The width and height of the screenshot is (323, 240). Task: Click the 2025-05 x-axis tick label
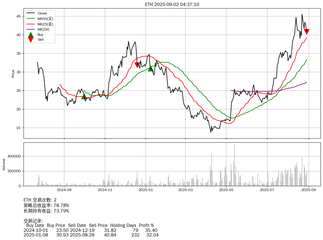coord(226,189)
